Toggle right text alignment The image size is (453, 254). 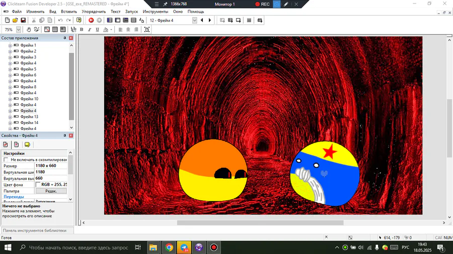pyautogui.click(x=136, y=30)
